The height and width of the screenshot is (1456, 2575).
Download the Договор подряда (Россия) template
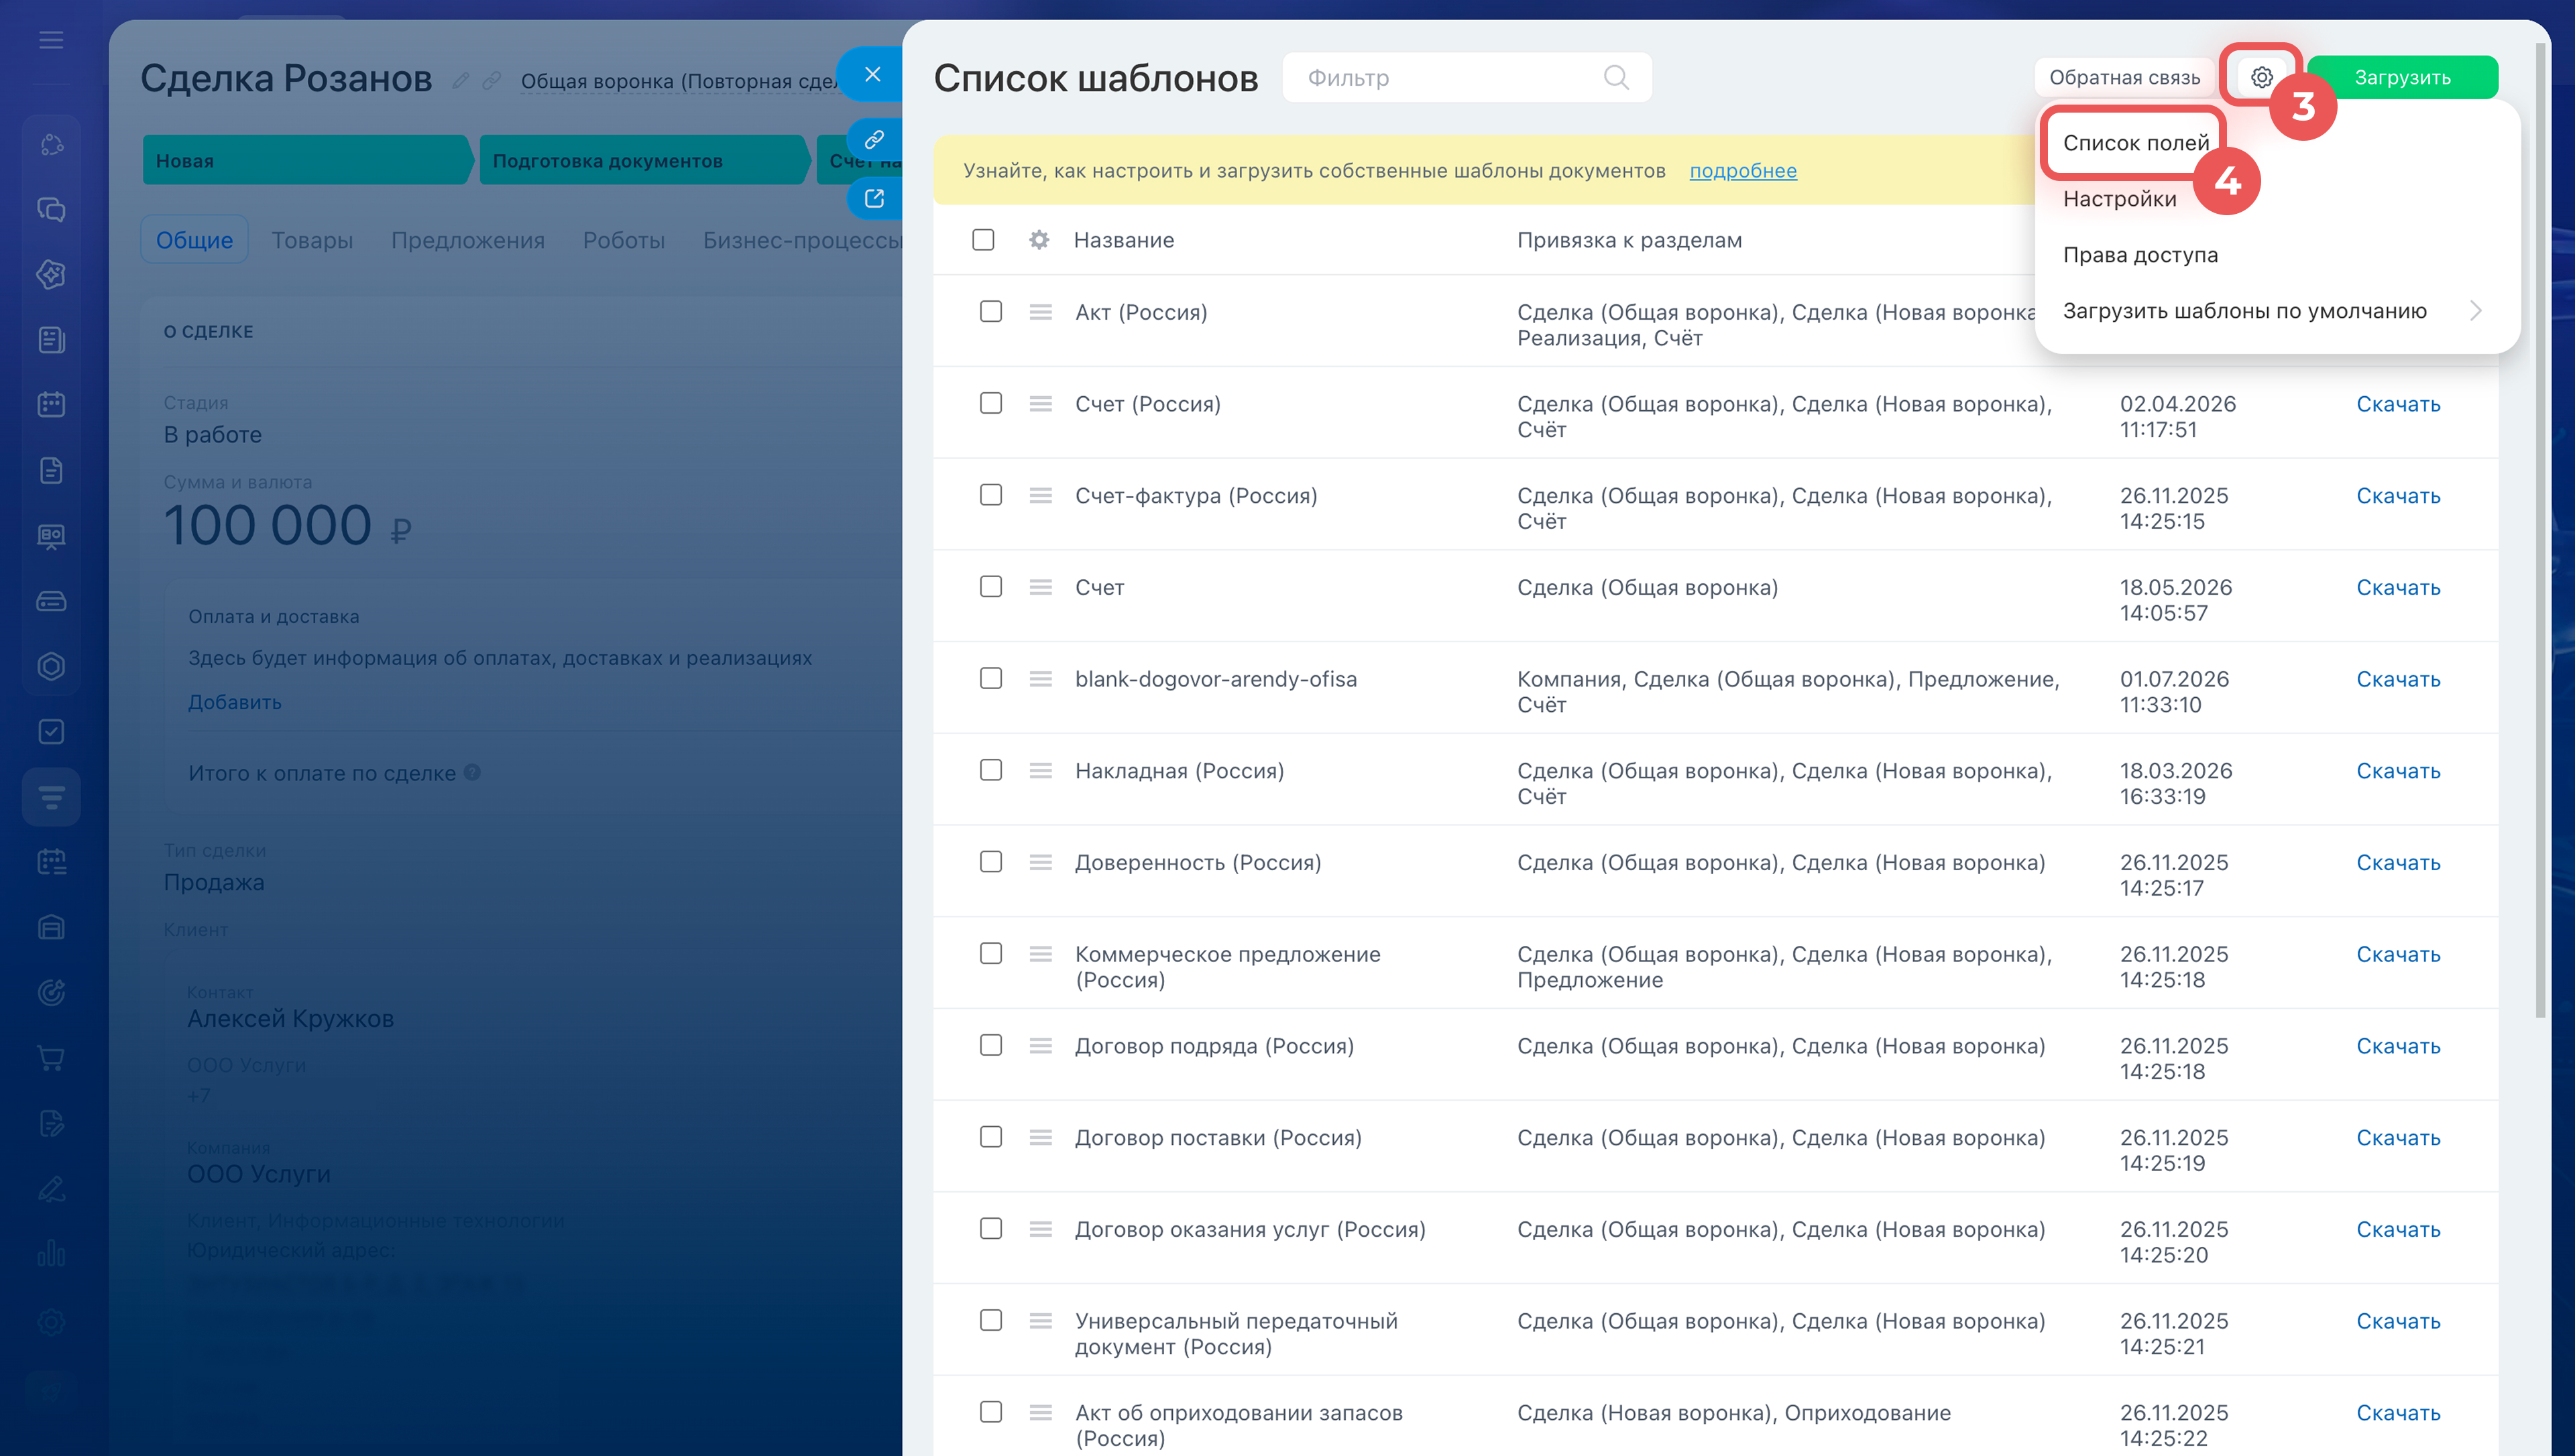click(2398, 1046)
